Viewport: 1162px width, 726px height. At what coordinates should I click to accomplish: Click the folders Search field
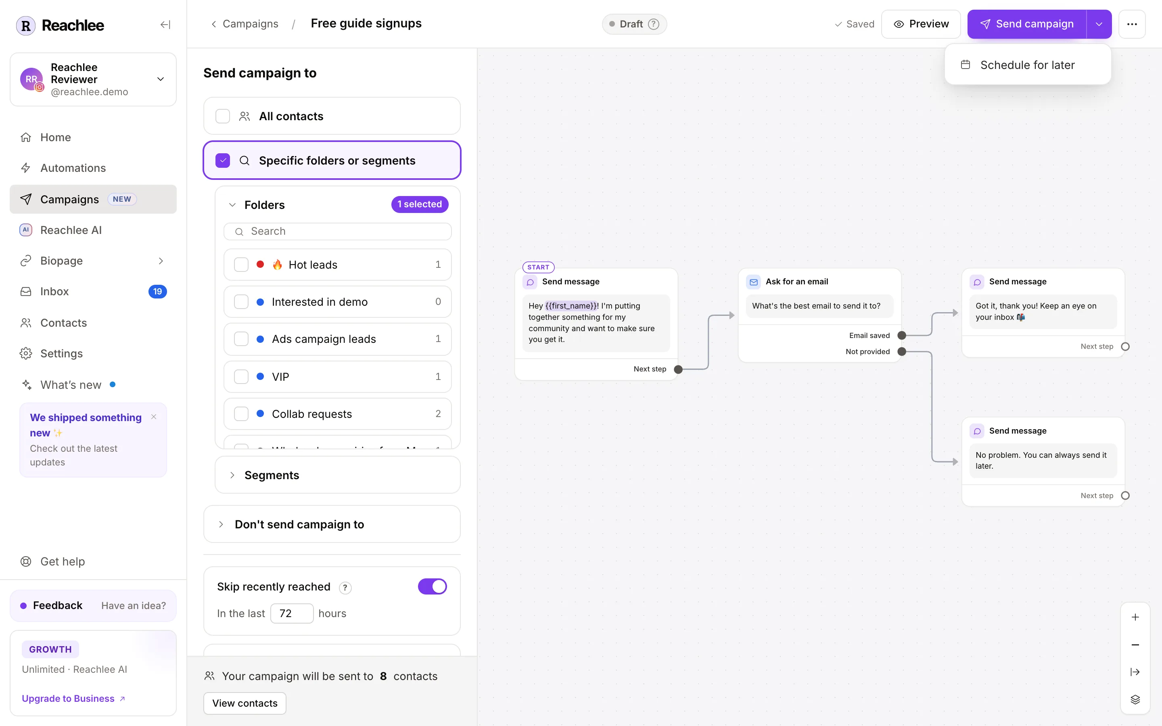point(338,232)
